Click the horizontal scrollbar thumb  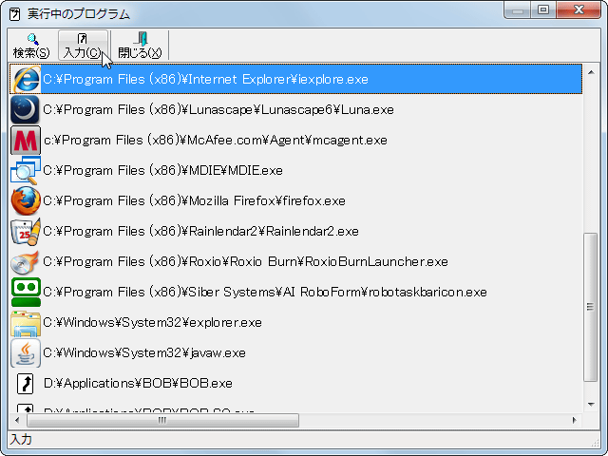(x=162, y=420)
